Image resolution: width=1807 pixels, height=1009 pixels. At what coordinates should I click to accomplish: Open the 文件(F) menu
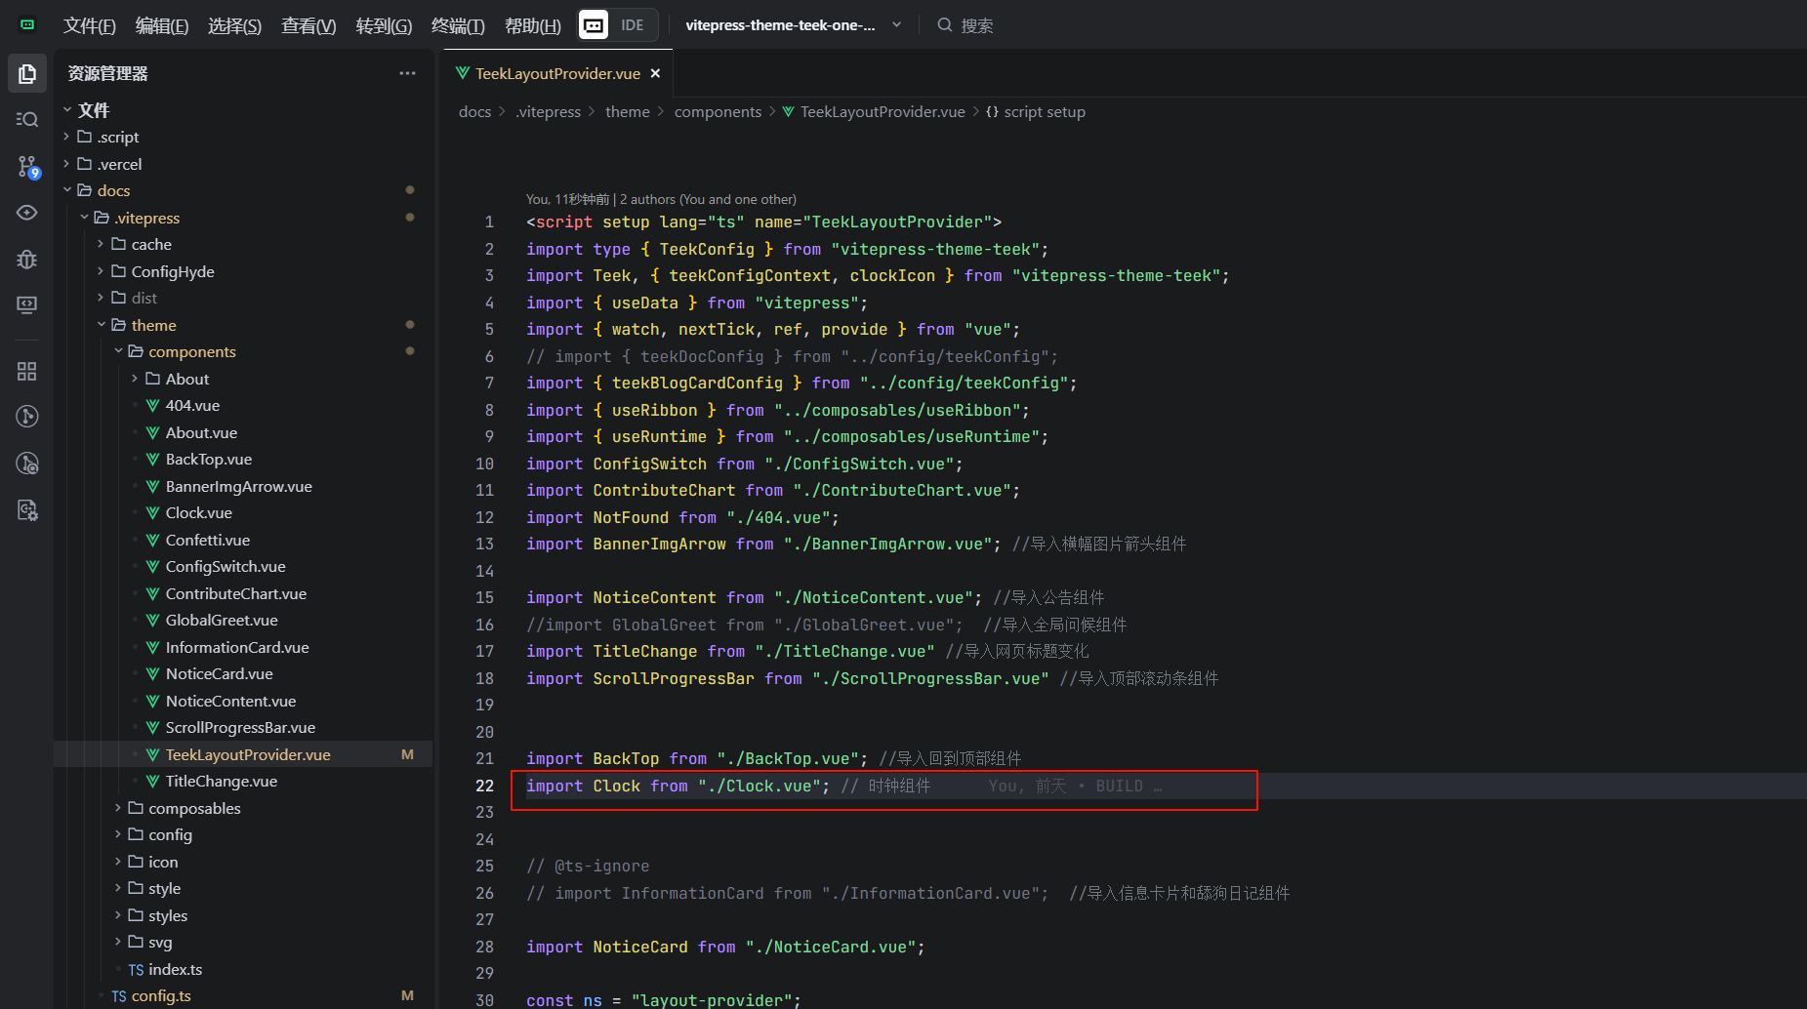89,25
